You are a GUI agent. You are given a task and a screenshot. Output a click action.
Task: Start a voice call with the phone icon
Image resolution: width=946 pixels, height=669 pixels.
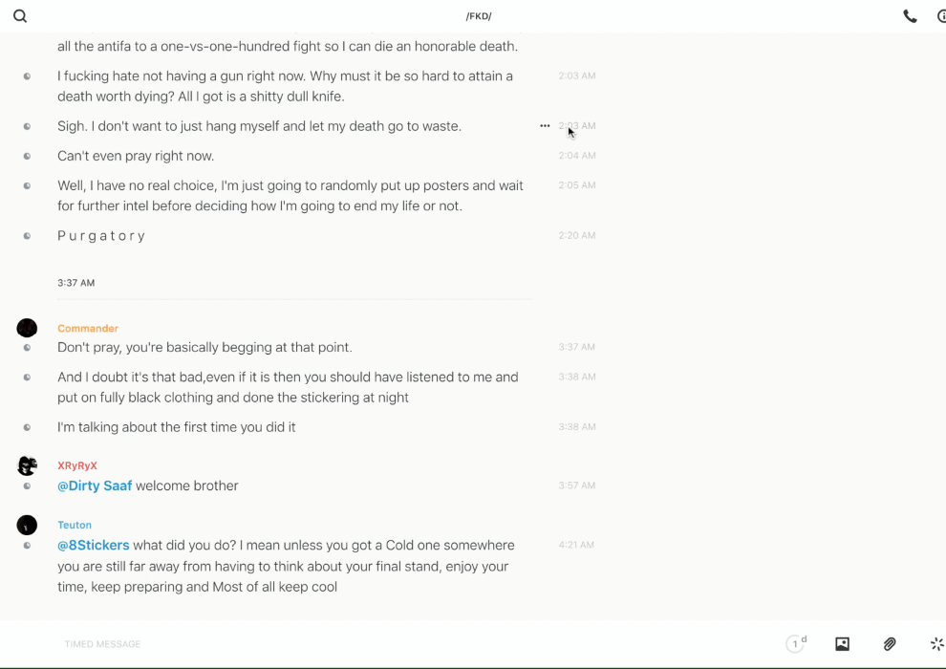click(x=910, y=16)
